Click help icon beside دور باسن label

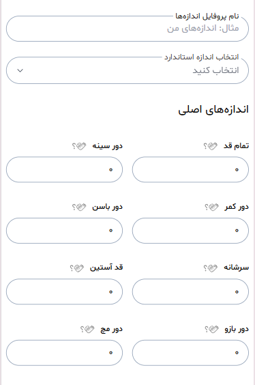click(x=79, y=207)
